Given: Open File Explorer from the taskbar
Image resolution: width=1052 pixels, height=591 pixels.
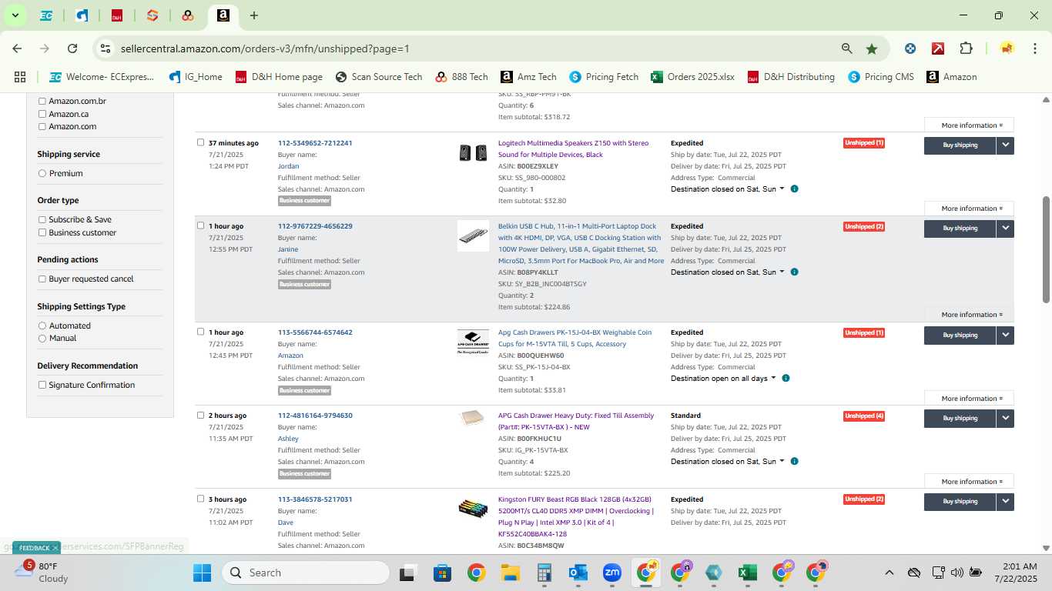Looking at the screenshot, I should [510, 573].
